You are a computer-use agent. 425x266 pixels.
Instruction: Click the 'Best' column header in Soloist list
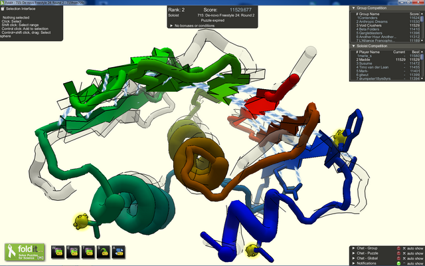click(x=416, y=52)
